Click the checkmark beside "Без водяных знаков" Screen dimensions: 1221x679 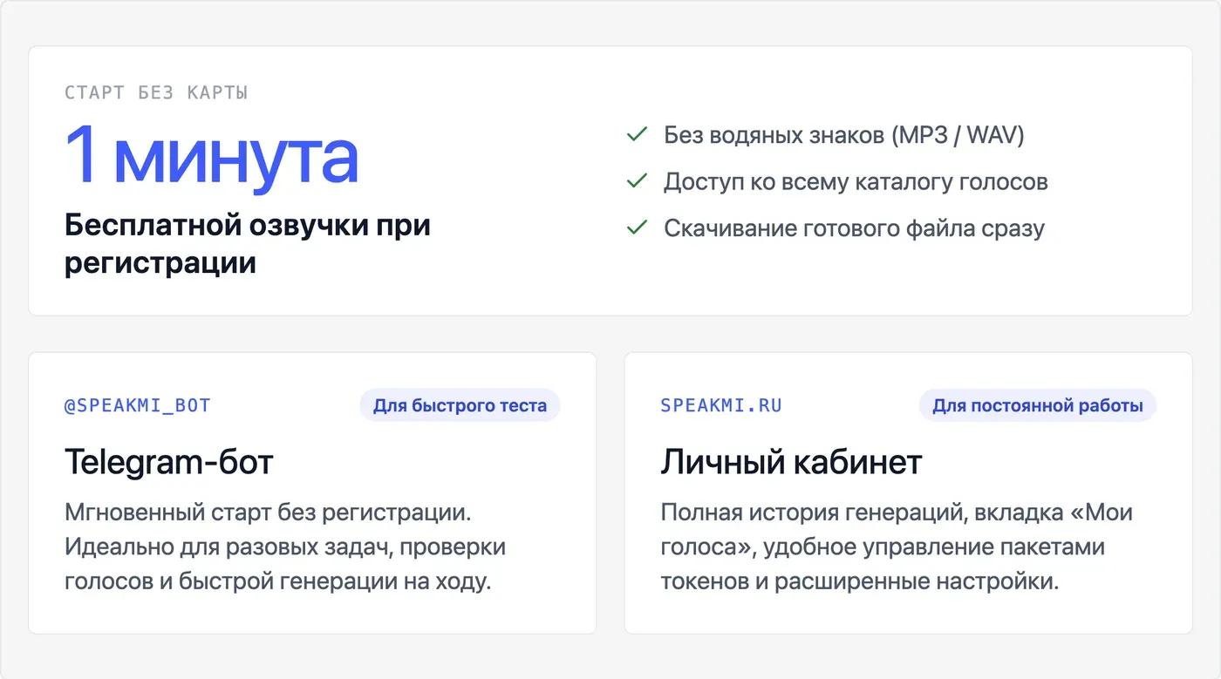tap(638, 135)
